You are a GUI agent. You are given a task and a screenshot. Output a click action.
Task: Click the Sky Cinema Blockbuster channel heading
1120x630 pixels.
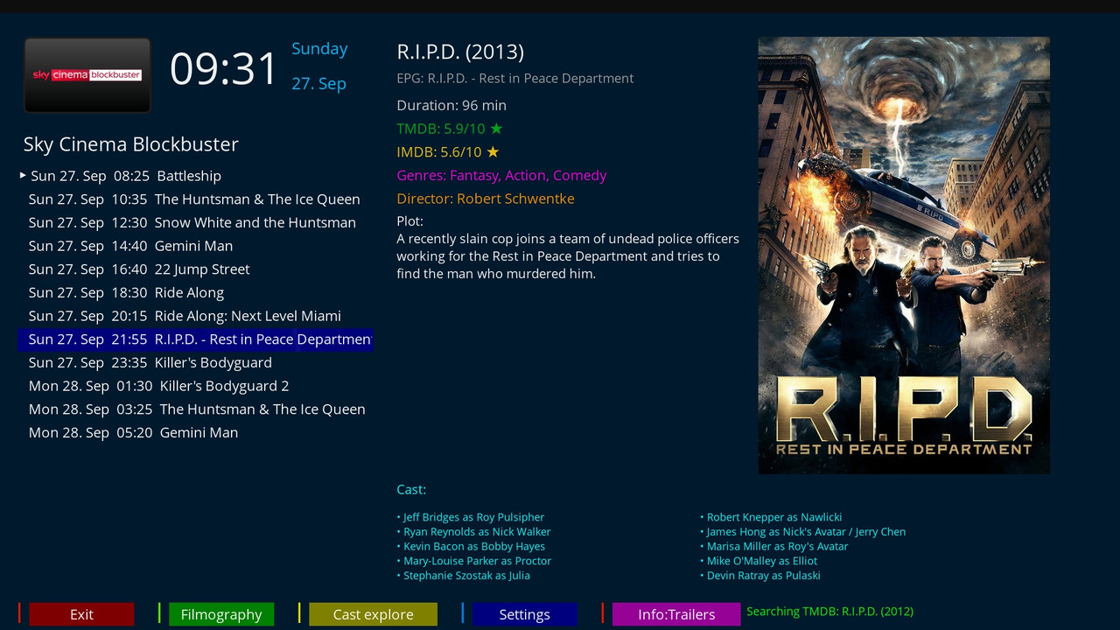pos(131,144)
